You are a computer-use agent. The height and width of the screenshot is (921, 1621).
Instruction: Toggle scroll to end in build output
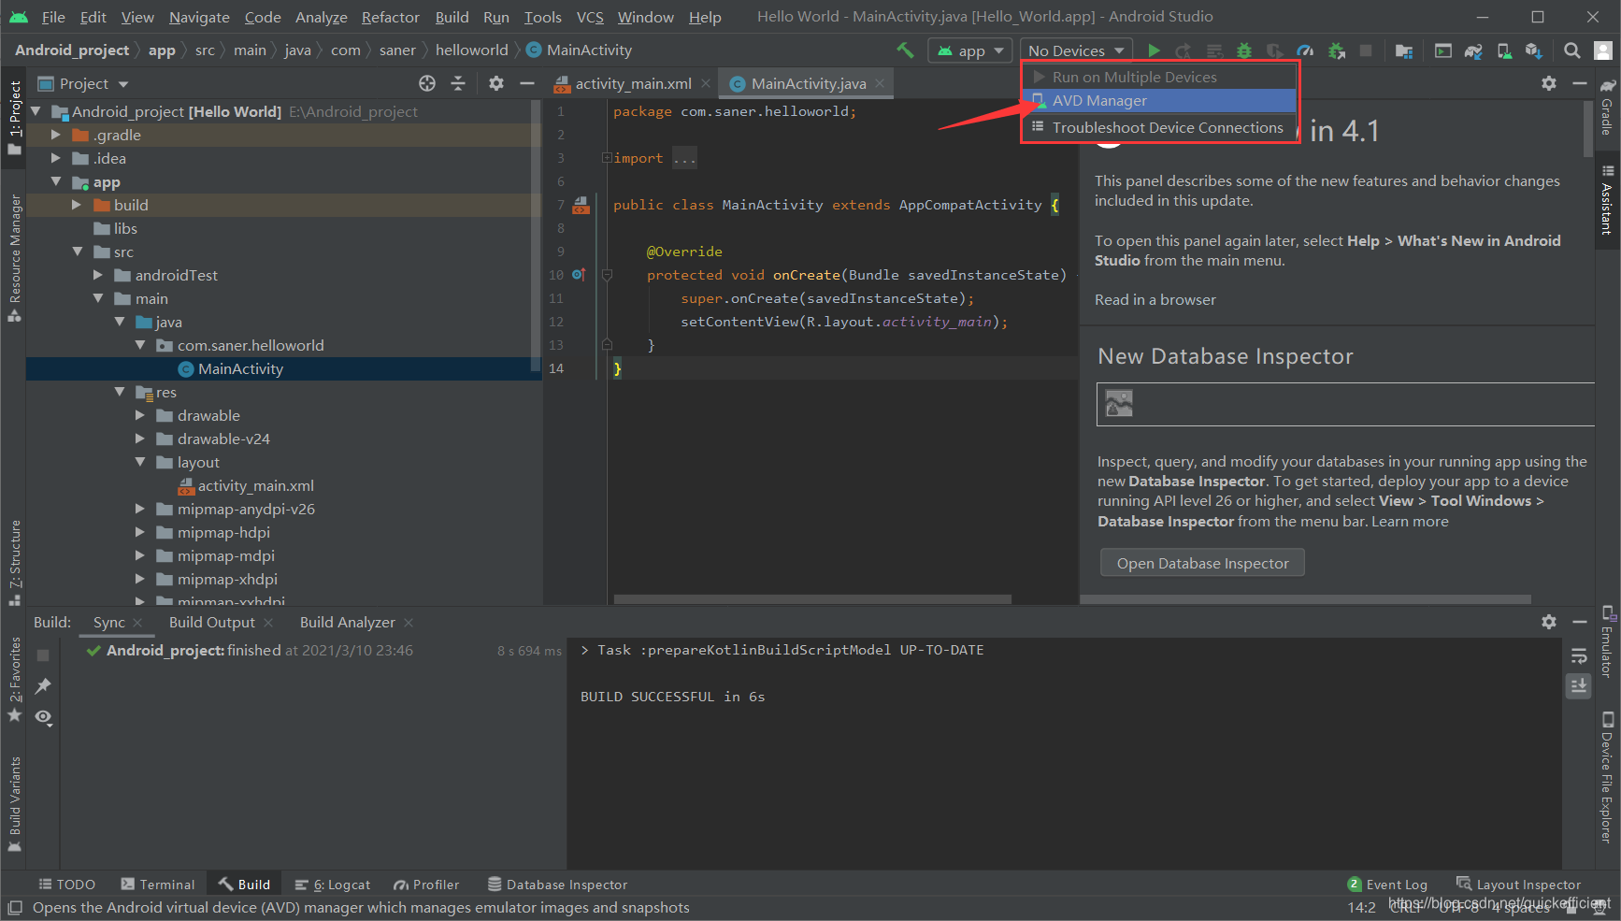1579,685
